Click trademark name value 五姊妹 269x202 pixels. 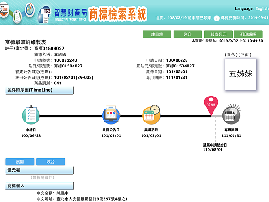60,55
